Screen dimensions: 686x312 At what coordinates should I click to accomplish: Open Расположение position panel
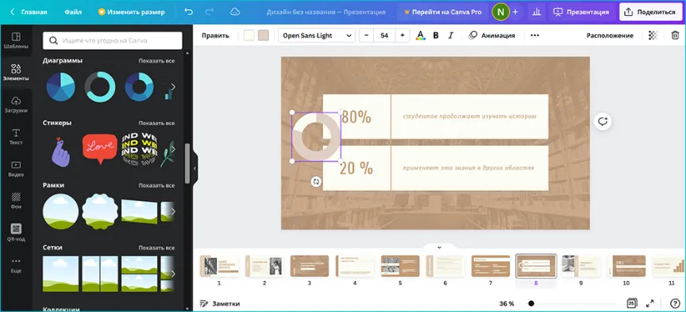click(610, 36)
